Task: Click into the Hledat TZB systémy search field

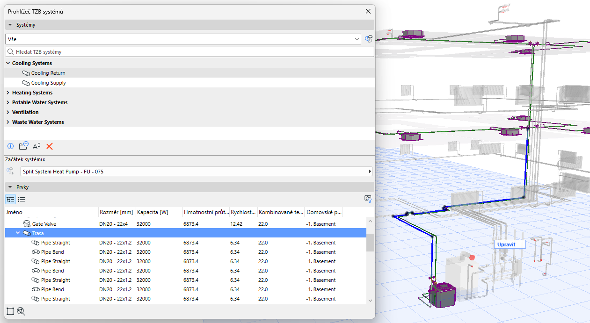Action: [x=189, y=52]
